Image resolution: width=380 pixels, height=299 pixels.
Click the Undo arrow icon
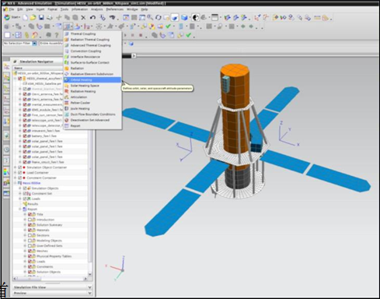pos(92,17)
